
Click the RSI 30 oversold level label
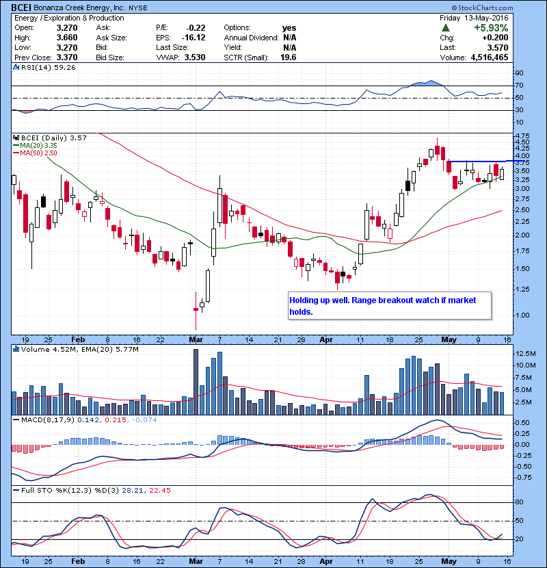tap(519, 110)
